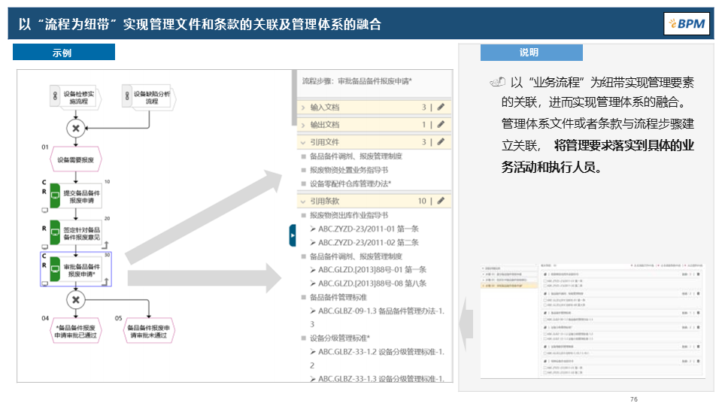Screen dimensions: 722x406
Task: Click 备品备件调剂、报废管理制度 under 引用条款
Action: pyautogui.click(x=356, y=256)
